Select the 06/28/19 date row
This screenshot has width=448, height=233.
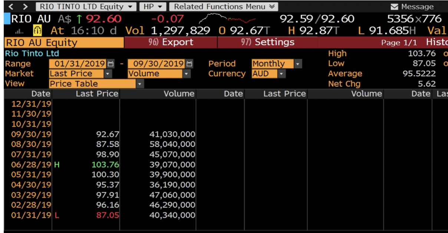31,165
